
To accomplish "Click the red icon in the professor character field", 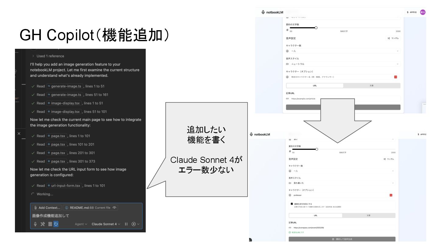I will pos(391,195).
